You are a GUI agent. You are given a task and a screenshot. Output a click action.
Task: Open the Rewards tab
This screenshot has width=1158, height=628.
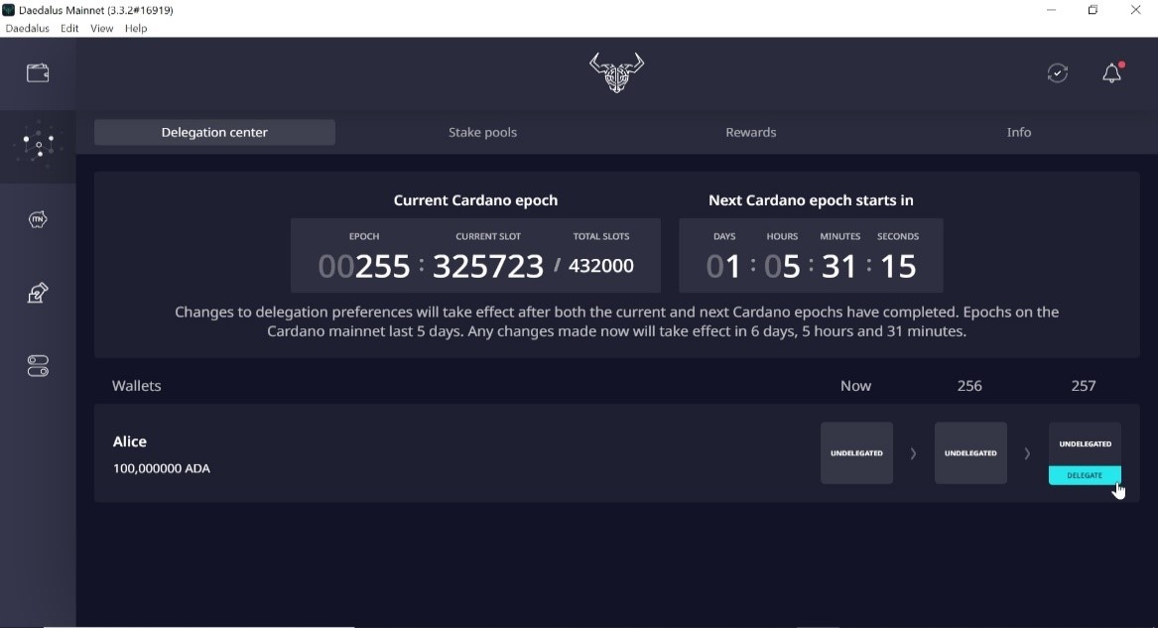point(750,132)
